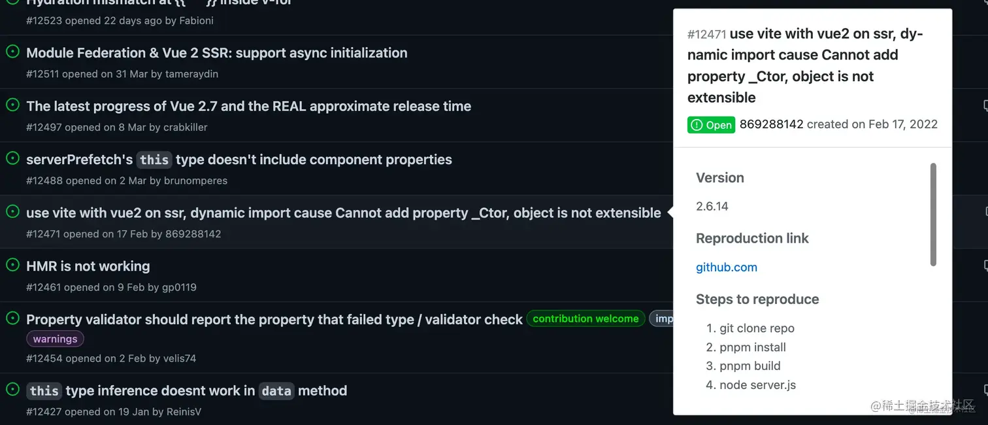Click open-issue icon beside Vue 2.7 progress issue
Image resolution: width=988 pixels, height=425 pixels.
[12, 105]
